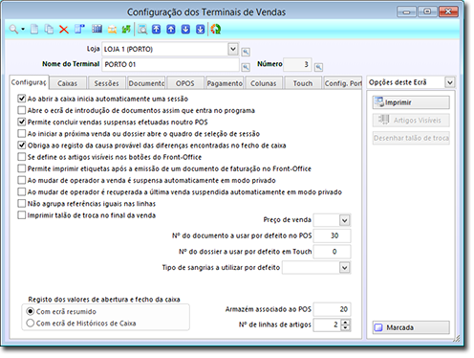
Task: Open the Loja dropdown arrow
Action: 233,49
